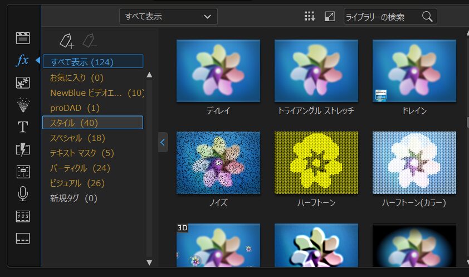Click the tag list scroll-down arrow
The width and height of the screenshot is (469, 277).
(x=149, y=263)
